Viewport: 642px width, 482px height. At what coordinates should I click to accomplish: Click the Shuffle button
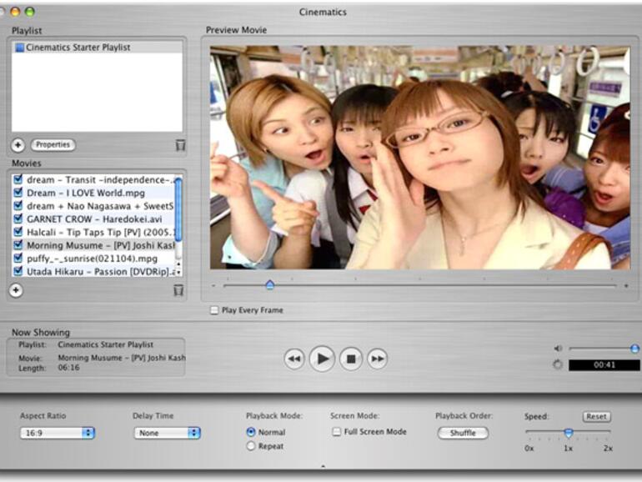463,433
